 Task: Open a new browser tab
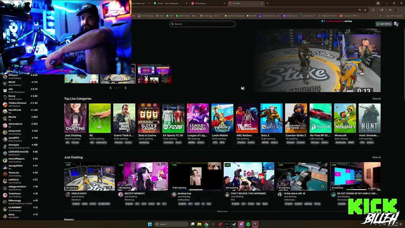point(268,3)
